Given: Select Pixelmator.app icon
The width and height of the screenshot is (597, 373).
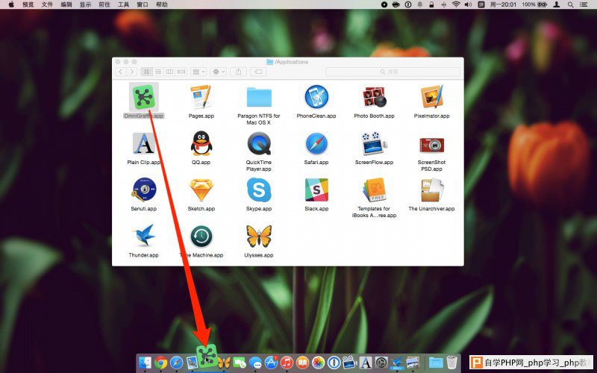Looking at the screenshot, I should [431, 97].
